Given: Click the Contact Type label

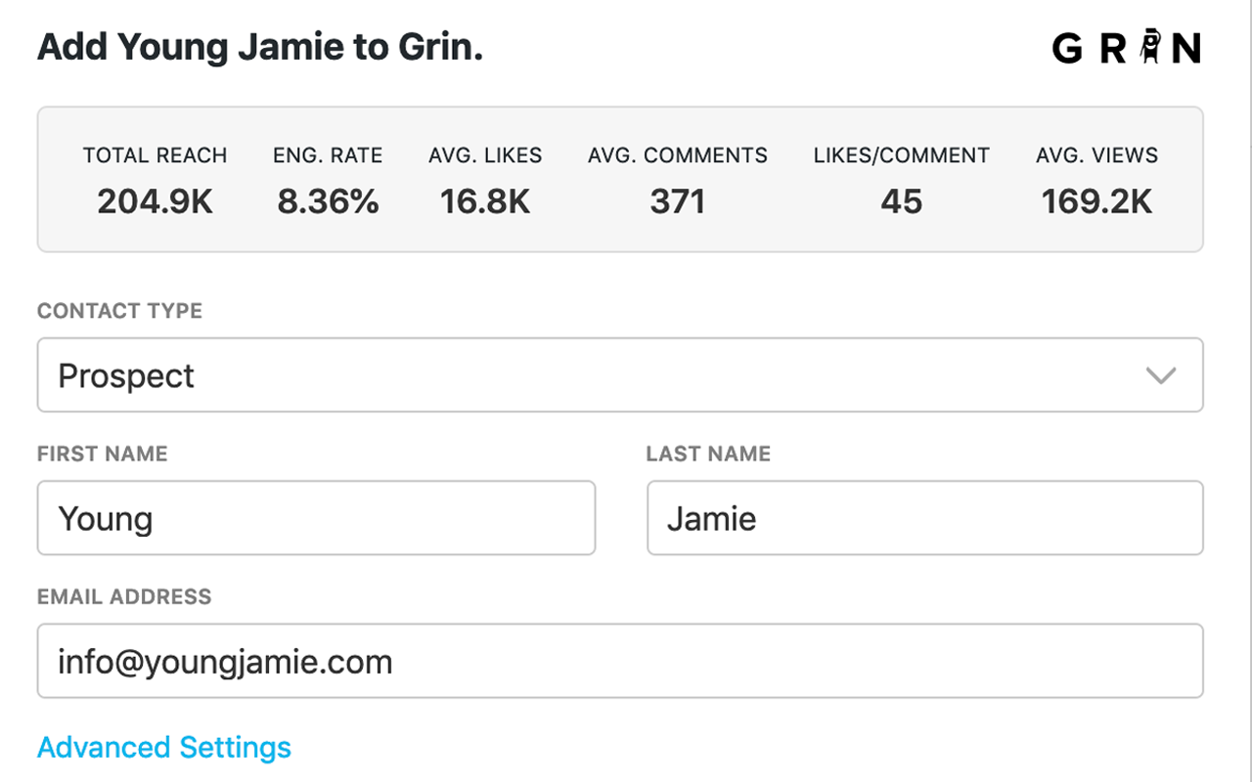Looking at the screenshot, I should (120, 311).
